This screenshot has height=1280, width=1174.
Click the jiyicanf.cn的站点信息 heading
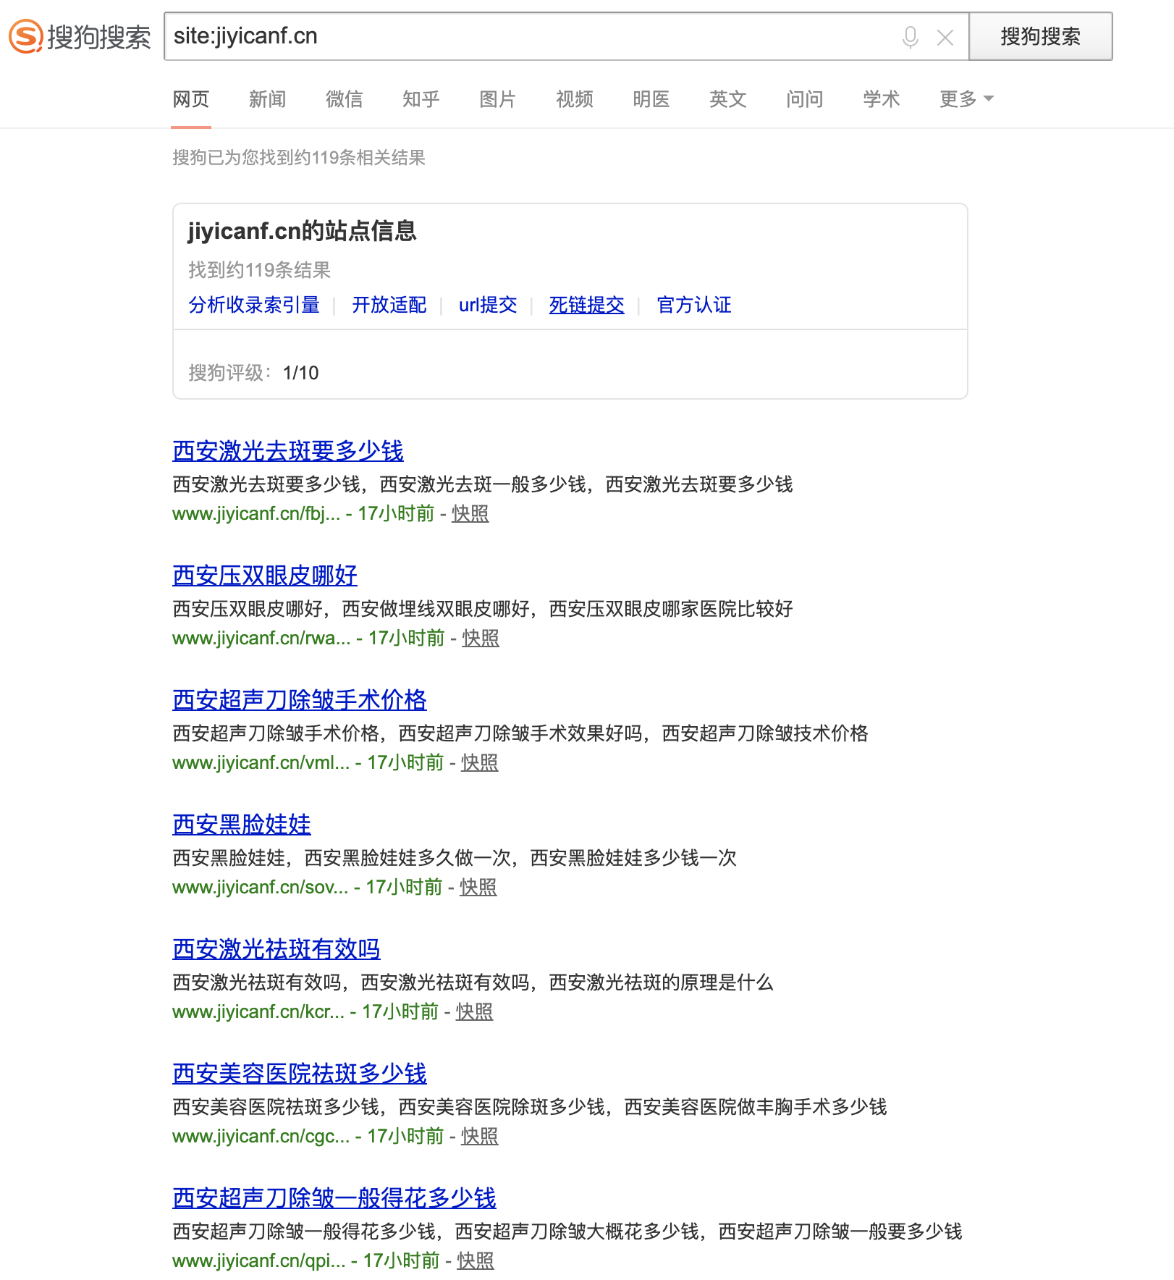[303, 231]
